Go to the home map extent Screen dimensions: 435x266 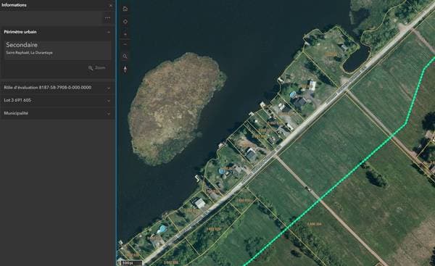pyautogui.click(x=125, y=9)
